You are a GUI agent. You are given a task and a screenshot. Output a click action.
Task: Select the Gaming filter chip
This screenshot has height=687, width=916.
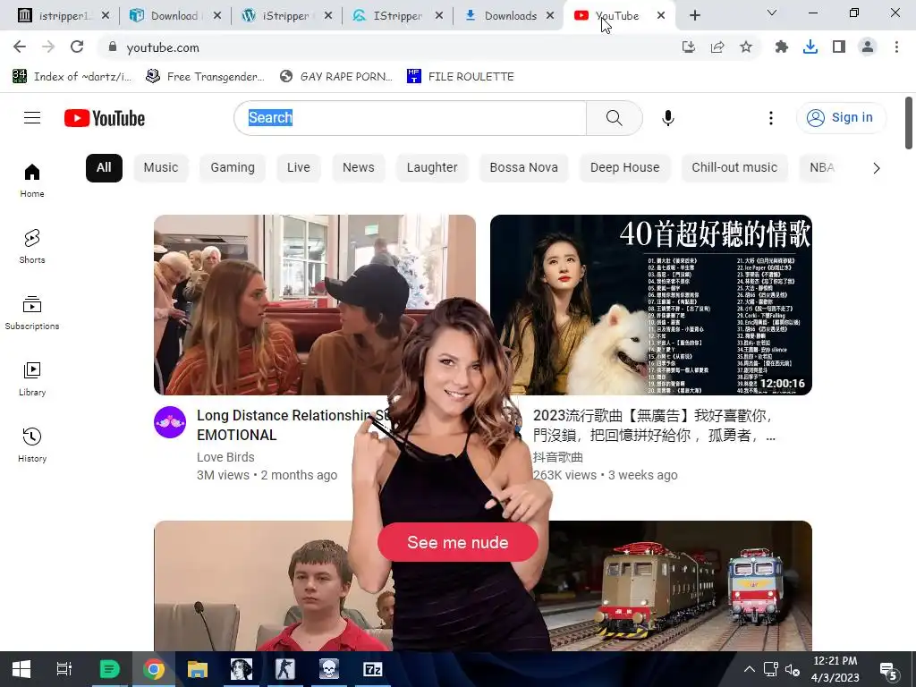coord(233,167)
